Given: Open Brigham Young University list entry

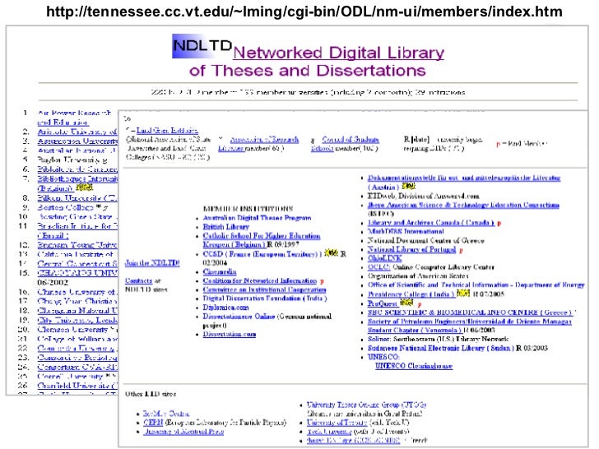Looking at the screenshot, I should point(77,245).
